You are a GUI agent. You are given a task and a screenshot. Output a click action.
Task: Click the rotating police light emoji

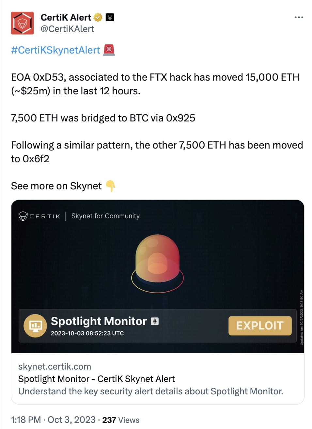point(110,50)
